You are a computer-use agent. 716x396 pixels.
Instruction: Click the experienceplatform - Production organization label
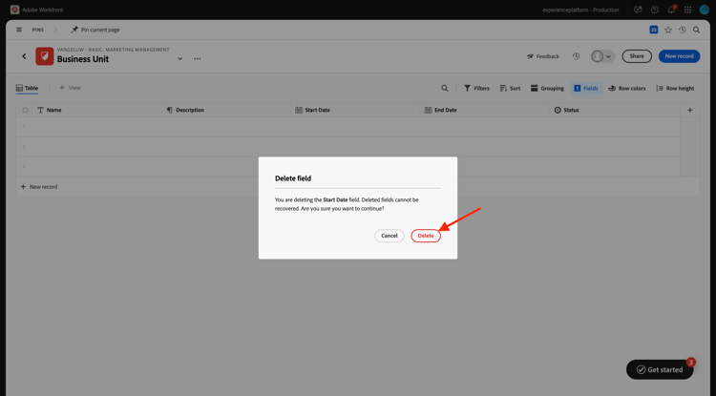580,10
